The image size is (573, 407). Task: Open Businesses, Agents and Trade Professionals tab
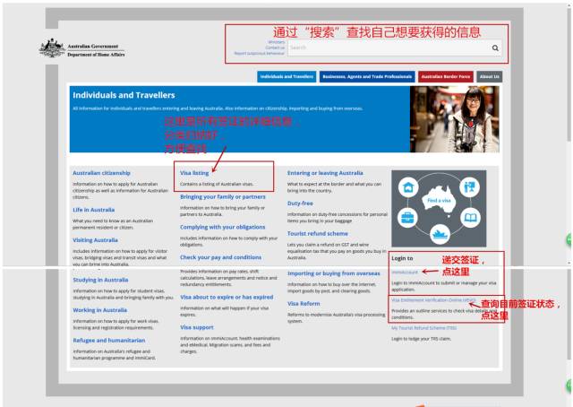(367, 76)
